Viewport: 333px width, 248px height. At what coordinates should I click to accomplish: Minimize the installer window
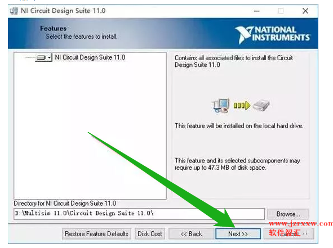257,11
